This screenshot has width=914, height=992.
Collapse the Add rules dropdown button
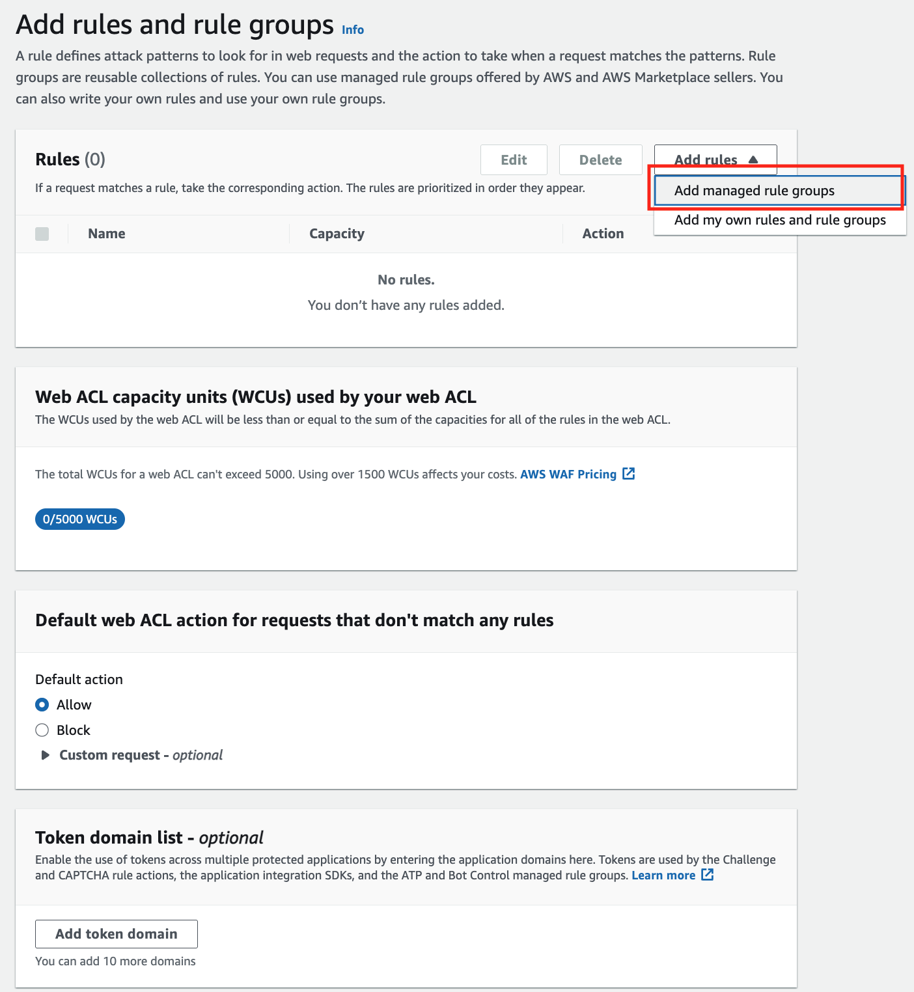tap(715, 159)
